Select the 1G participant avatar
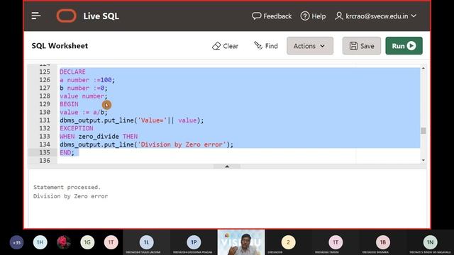This screenshot has width=454, height=255. (x=87, y=242)
